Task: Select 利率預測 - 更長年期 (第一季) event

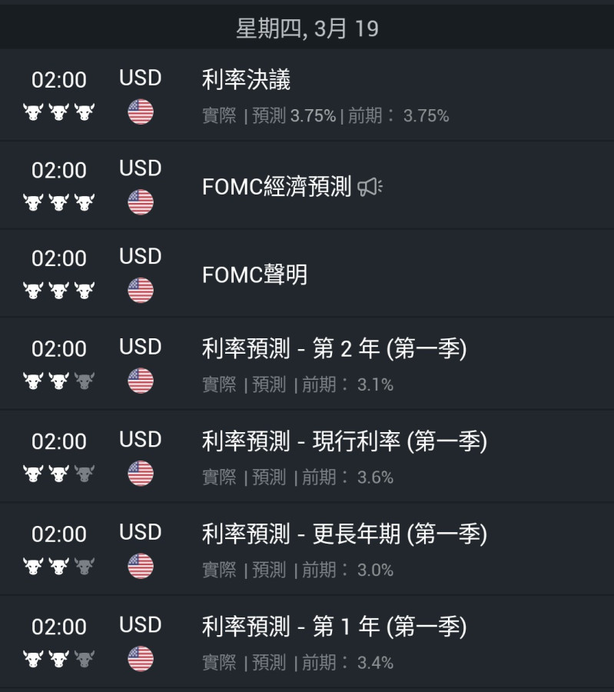Action: pyautogui.click(x=344, y=534)
